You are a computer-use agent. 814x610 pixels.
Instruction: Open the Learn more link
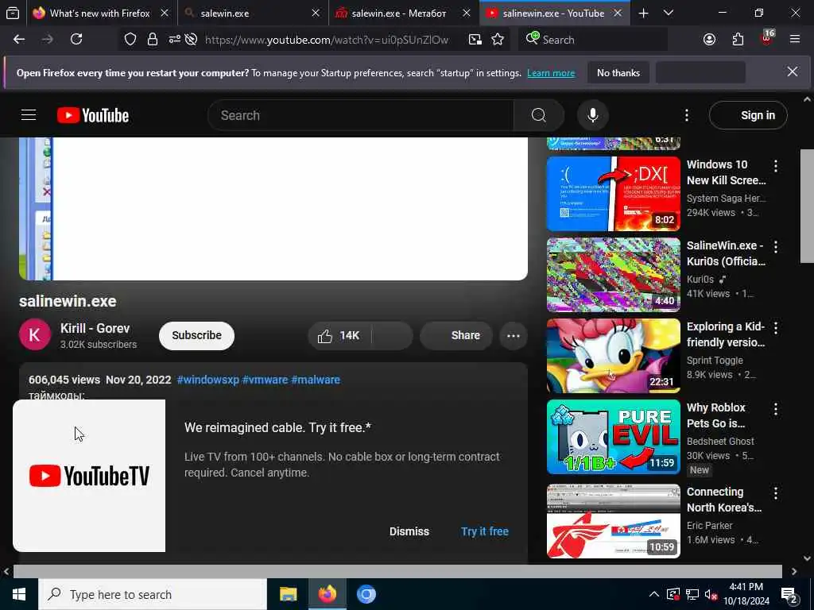click(x=551, y=73)
